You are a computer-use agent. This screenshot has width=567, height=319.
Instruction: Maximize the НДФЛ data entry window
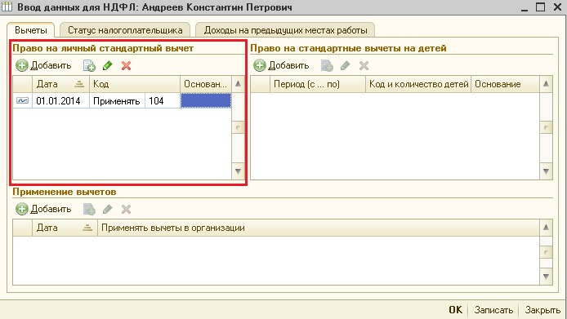541,7
